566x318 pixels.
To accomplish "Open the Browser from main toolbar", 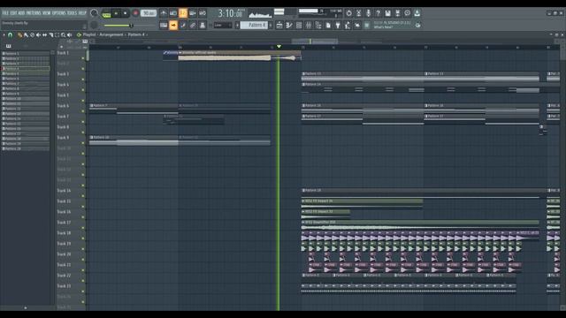I will point(318,26).
